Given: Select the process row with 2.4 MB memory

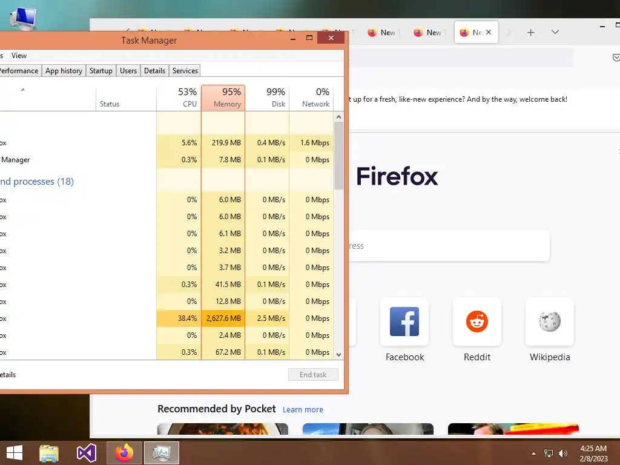Looking at the screenshot, I should (166, 335).
